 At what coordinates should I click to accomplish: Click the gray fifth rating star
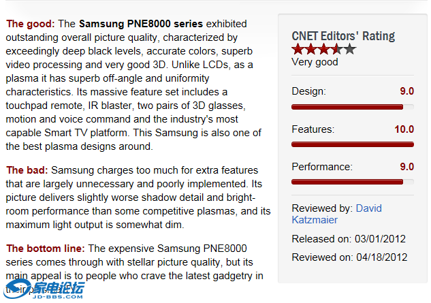click(349, 49)
